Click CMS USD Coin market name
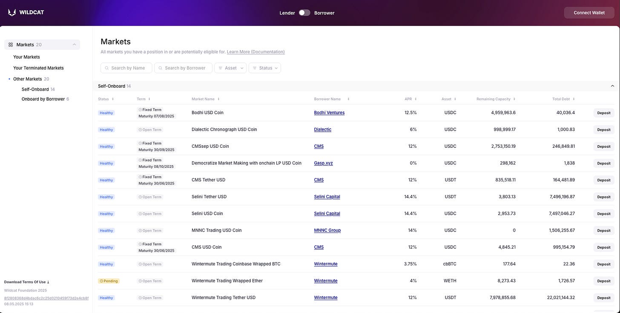The image size is (620, 313). coord(207,247)
